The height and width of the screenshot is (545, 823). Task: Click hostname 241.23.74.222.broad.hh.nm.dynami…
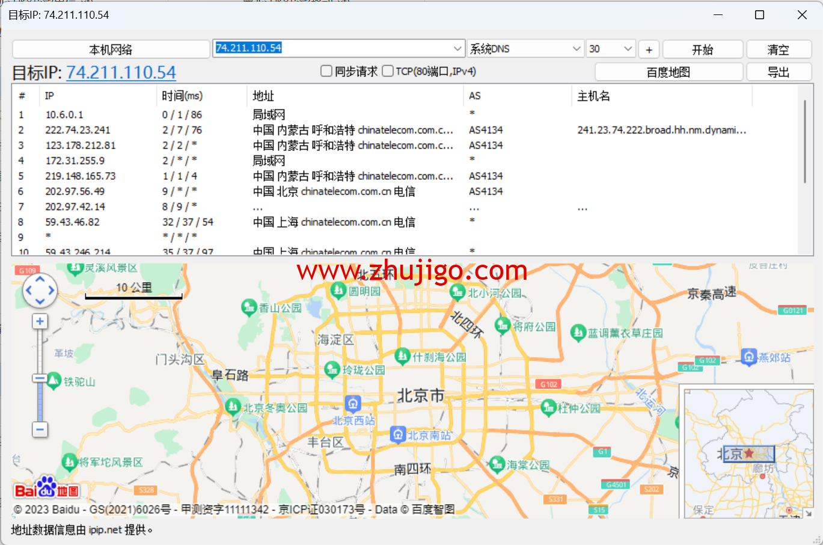point(662,130)
